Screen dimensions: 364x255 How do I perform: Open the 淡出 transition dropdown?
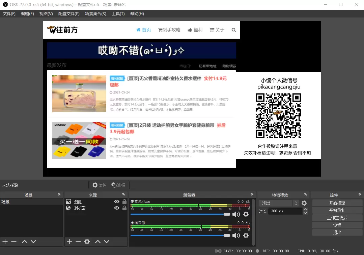(279, 203)
